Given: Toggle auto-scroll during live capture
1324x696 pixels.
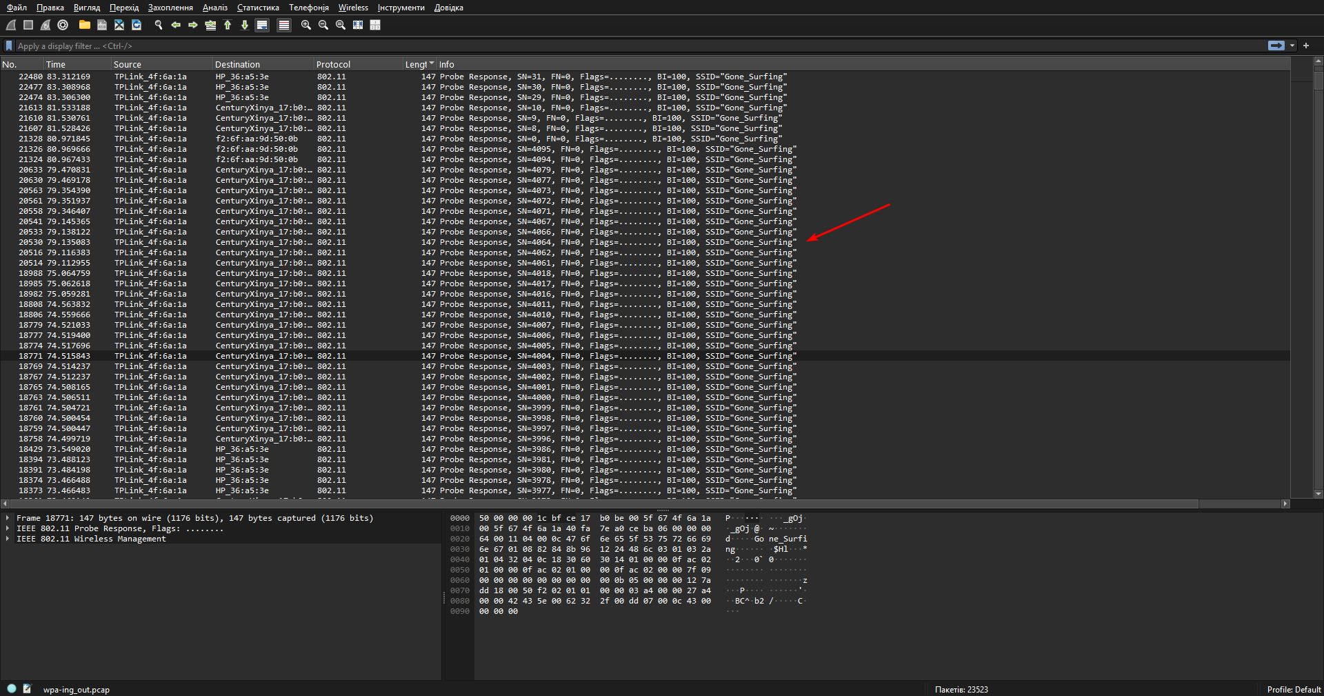Looking at the screenshot, I should point(262,25).
